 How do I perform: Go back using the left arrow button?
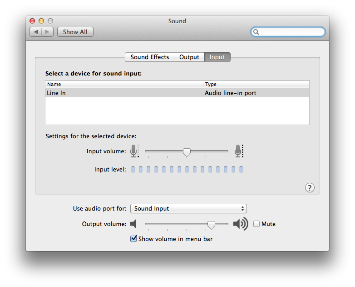click(36, 32)
